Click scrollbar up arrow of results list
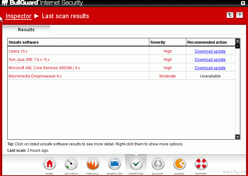Image resolution: width=248 pixels, height=176 pixels. [x=237, y=41]
